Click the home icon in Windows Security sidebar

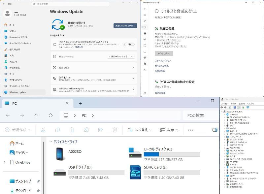[x=145, y=21]
